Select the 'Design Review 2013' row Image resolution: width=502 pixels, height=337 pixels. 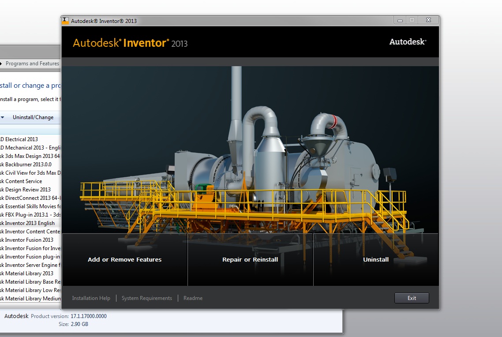(30, 190)
